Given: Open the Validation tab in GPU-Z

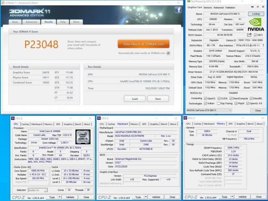Looking at the screenshot, I should (230, 8).
